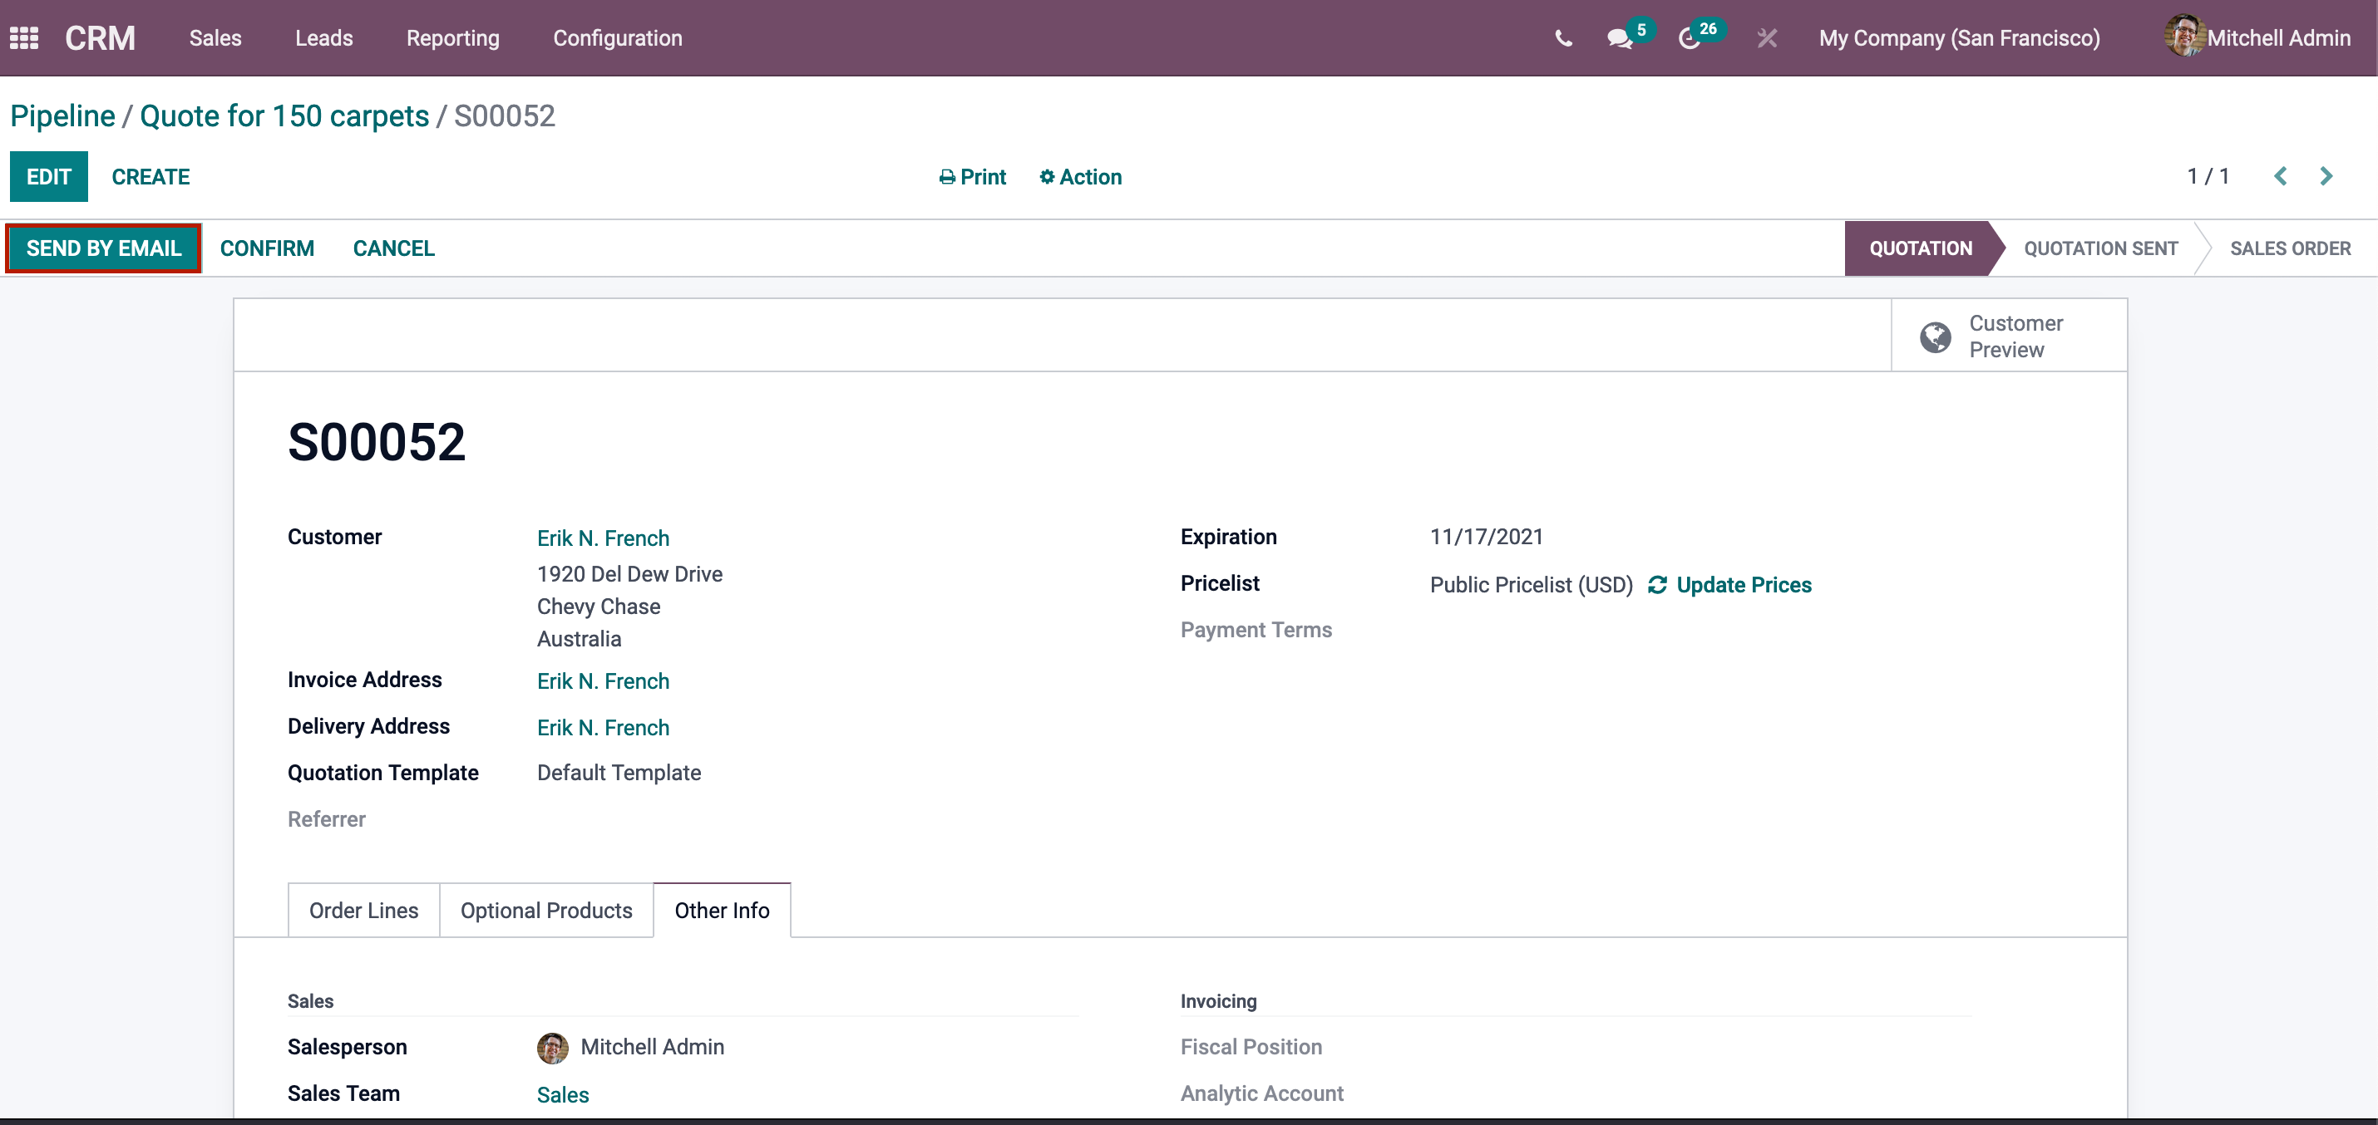Click the debug tools wrench icon
The width and height of the screenshot is (2378, 1125).
[x=1767, y=38]
